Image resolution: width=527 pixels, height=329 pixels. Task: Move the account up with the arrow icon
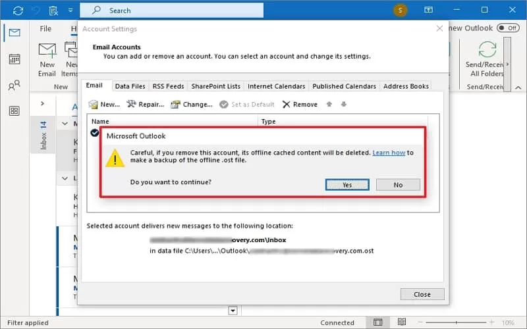pyautogui.click(x=329, y=105)
